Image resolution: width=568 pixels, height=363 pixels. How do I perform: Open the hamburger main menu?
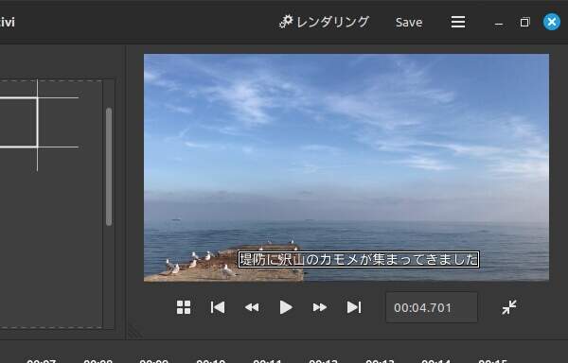(458, 22)
